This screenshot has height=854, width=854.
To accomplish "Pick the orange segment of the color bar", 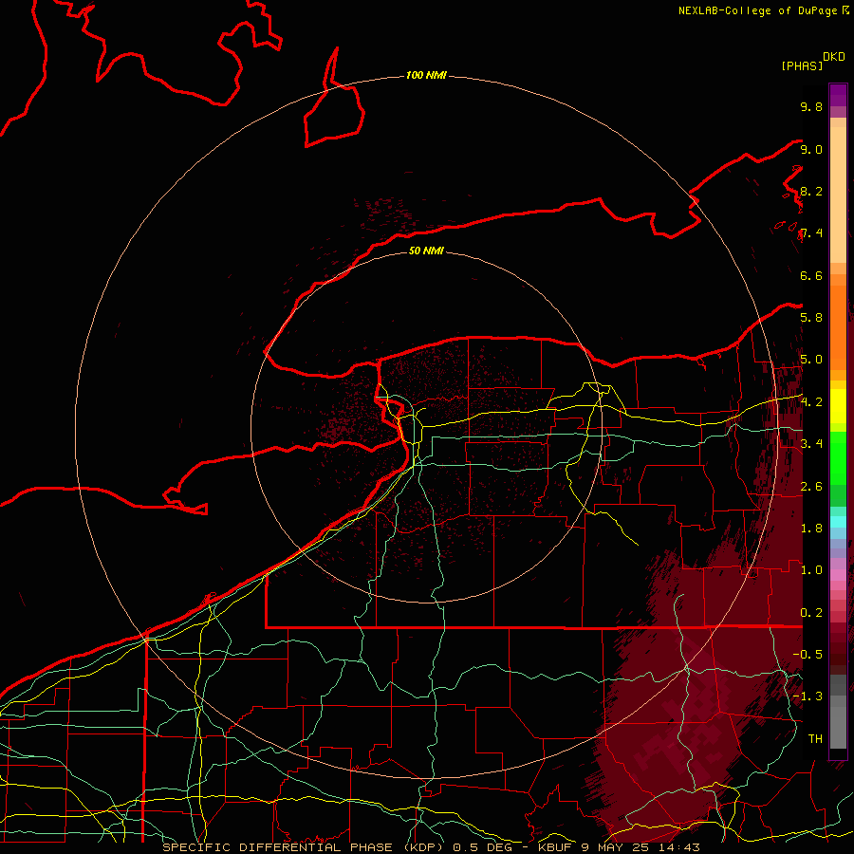I will (838, 326).
